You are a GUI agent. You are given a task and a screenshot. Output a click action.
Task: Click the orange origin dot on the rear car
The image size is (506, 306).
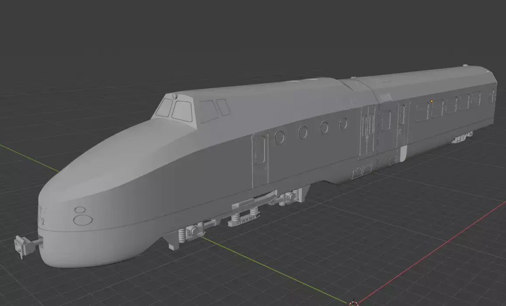[432, 101]
